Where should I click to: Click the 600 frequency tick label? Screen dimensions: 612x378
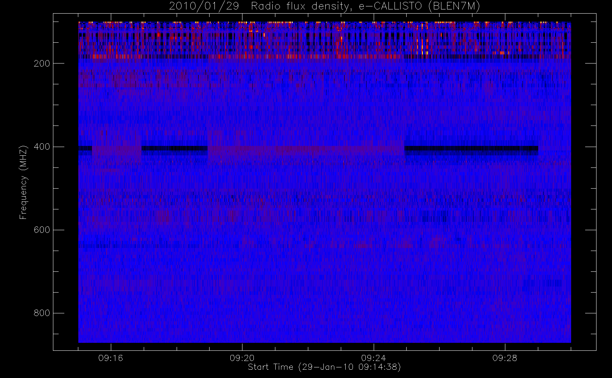click(42, 230)
